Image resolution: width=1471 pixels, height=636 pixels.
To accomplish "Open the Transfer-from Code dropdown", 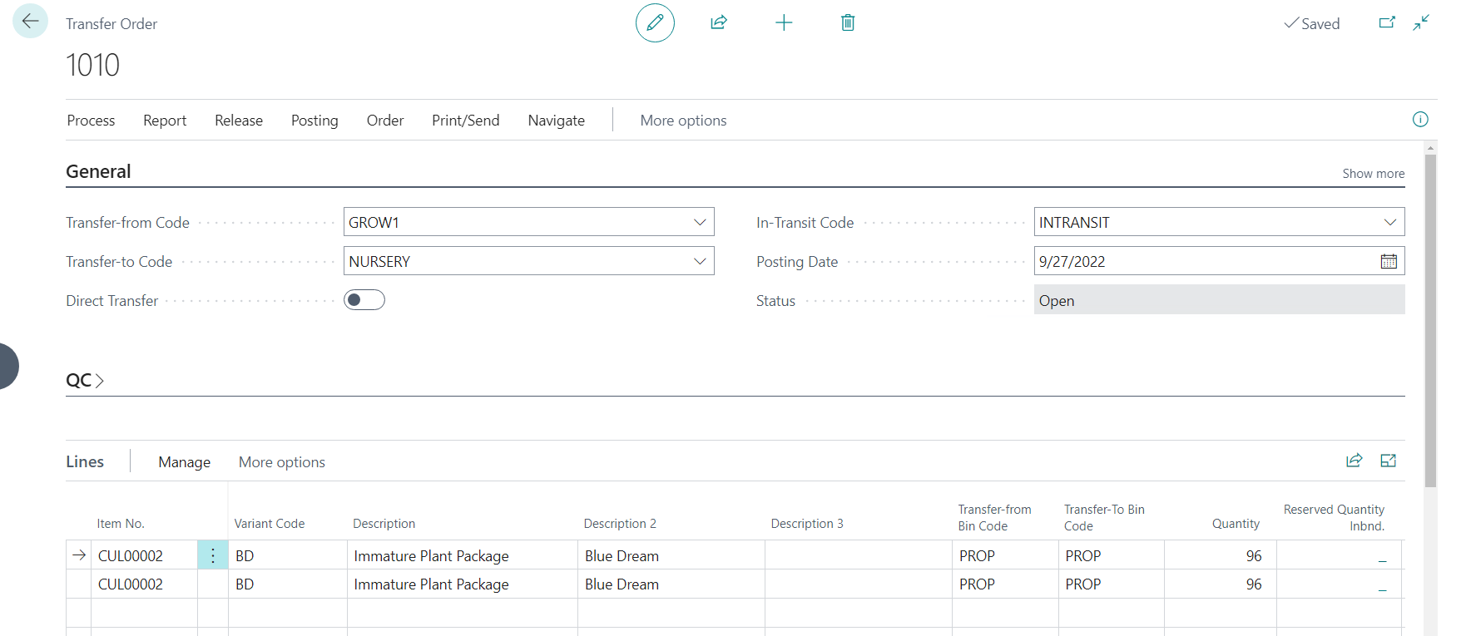I will coord(700,222).
